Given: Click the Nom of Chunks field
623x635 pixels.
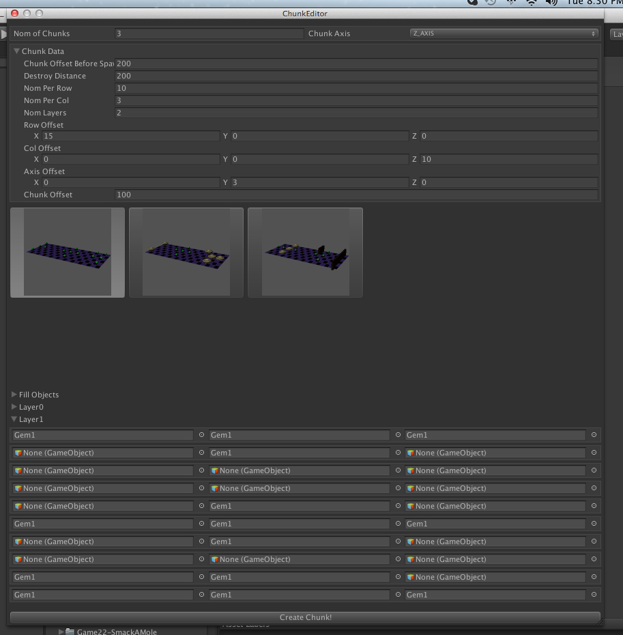Looking at the screenshot, I should 209,33.
